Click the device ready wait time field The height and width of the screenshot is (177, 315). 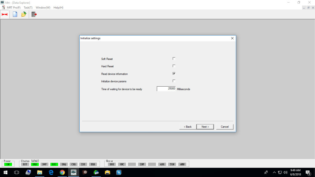coord(166,88)
